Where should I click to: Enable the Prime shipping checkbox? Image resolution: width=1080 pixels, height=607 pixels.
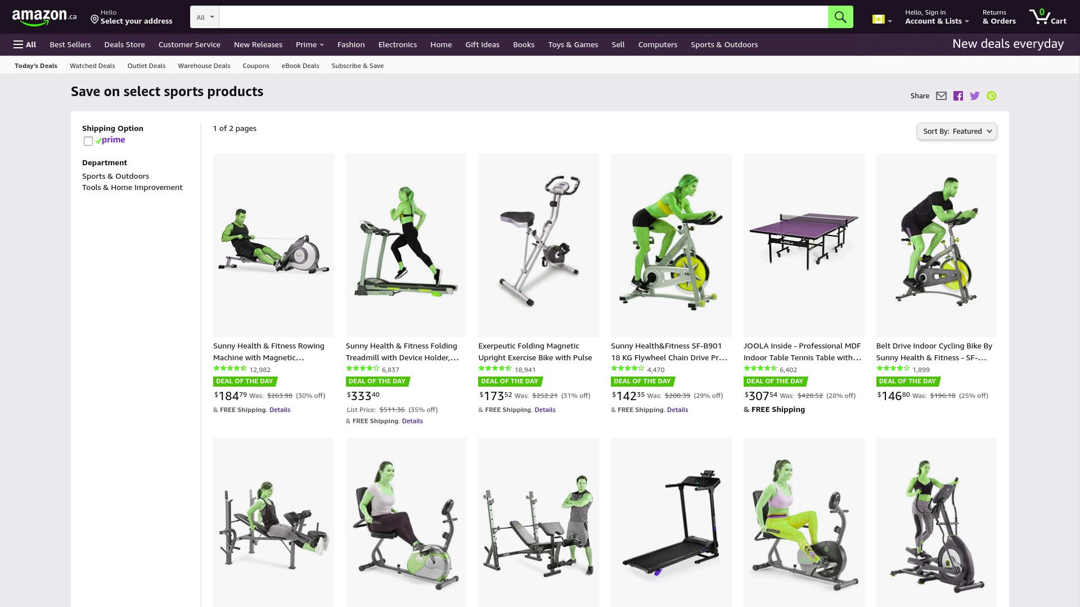(x=88, y=141)
